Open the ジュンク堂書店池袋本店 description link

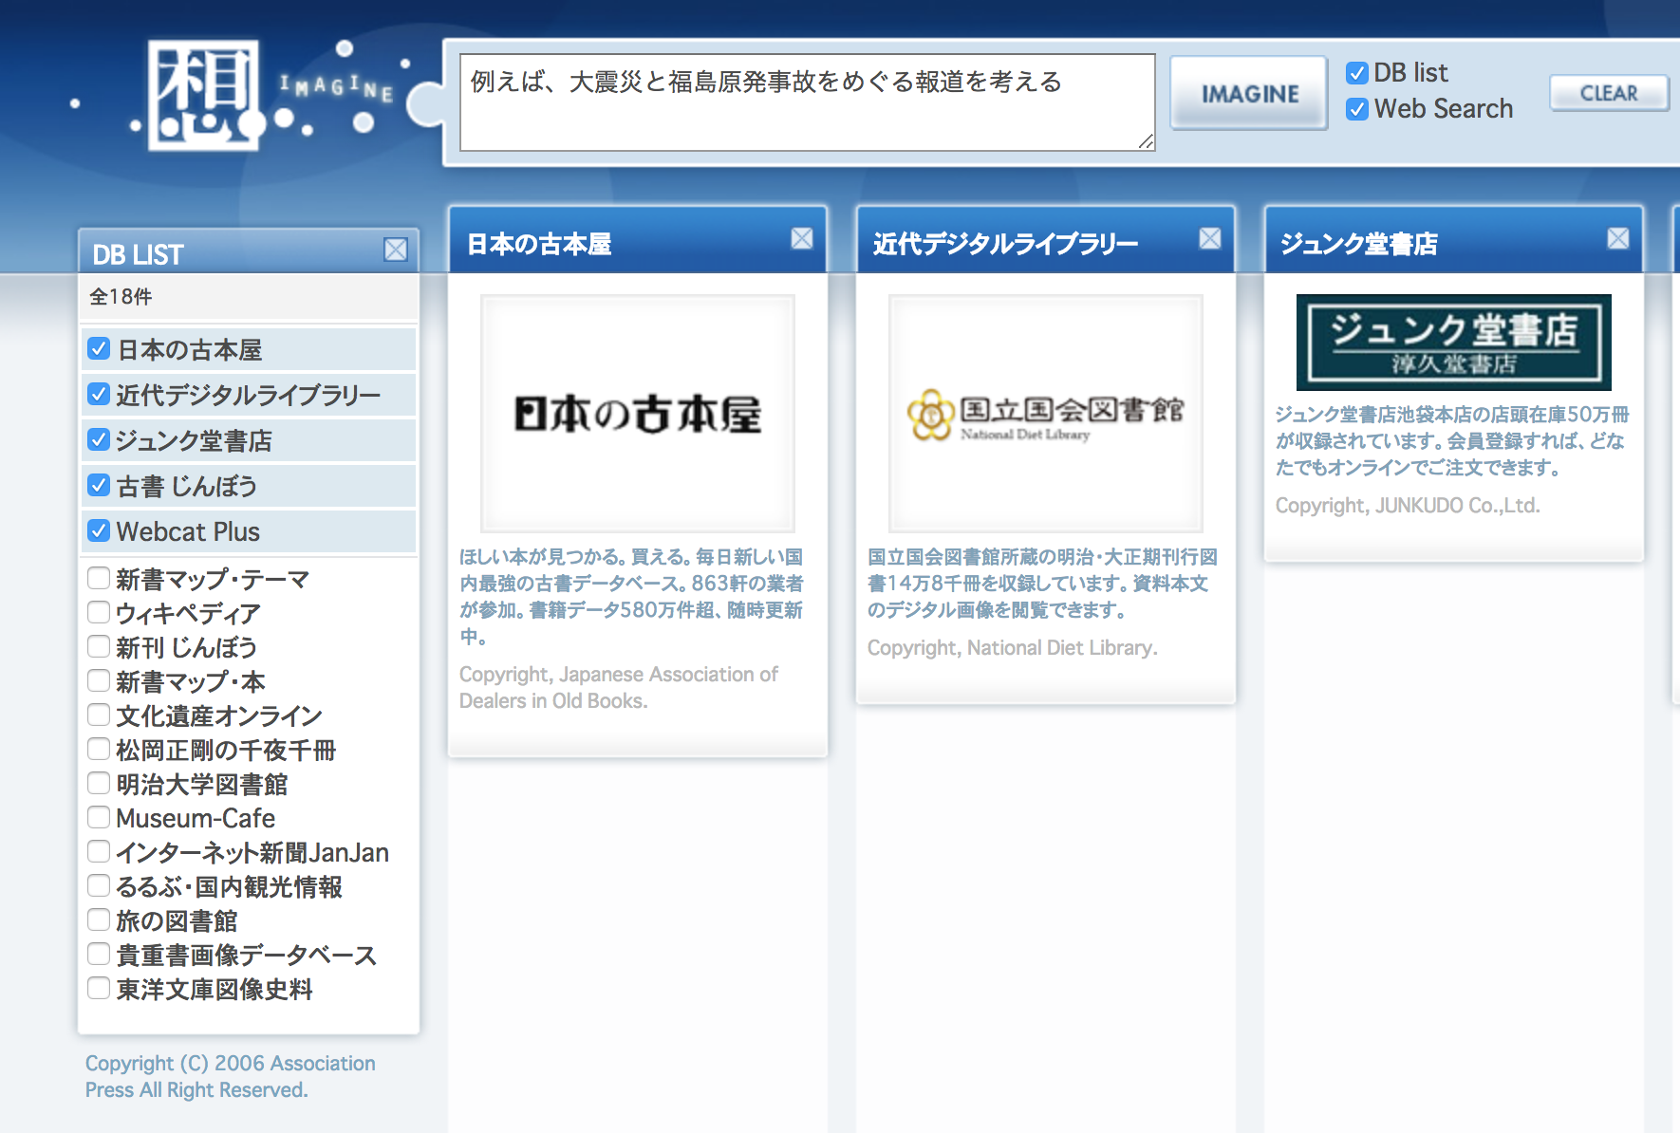click(x=1452, y=441)
